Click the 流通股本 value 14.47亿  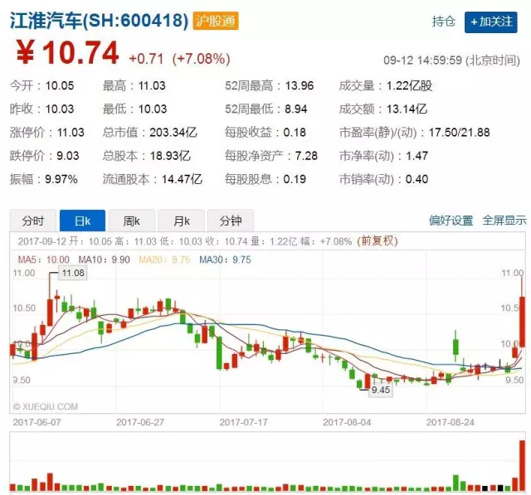[x=182, y=179]
